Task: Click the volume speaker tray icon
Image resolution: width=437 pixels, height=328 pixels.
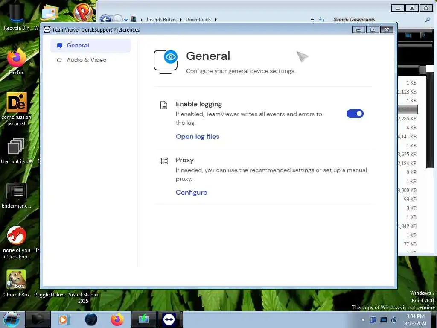Action: tap(394, 320)
